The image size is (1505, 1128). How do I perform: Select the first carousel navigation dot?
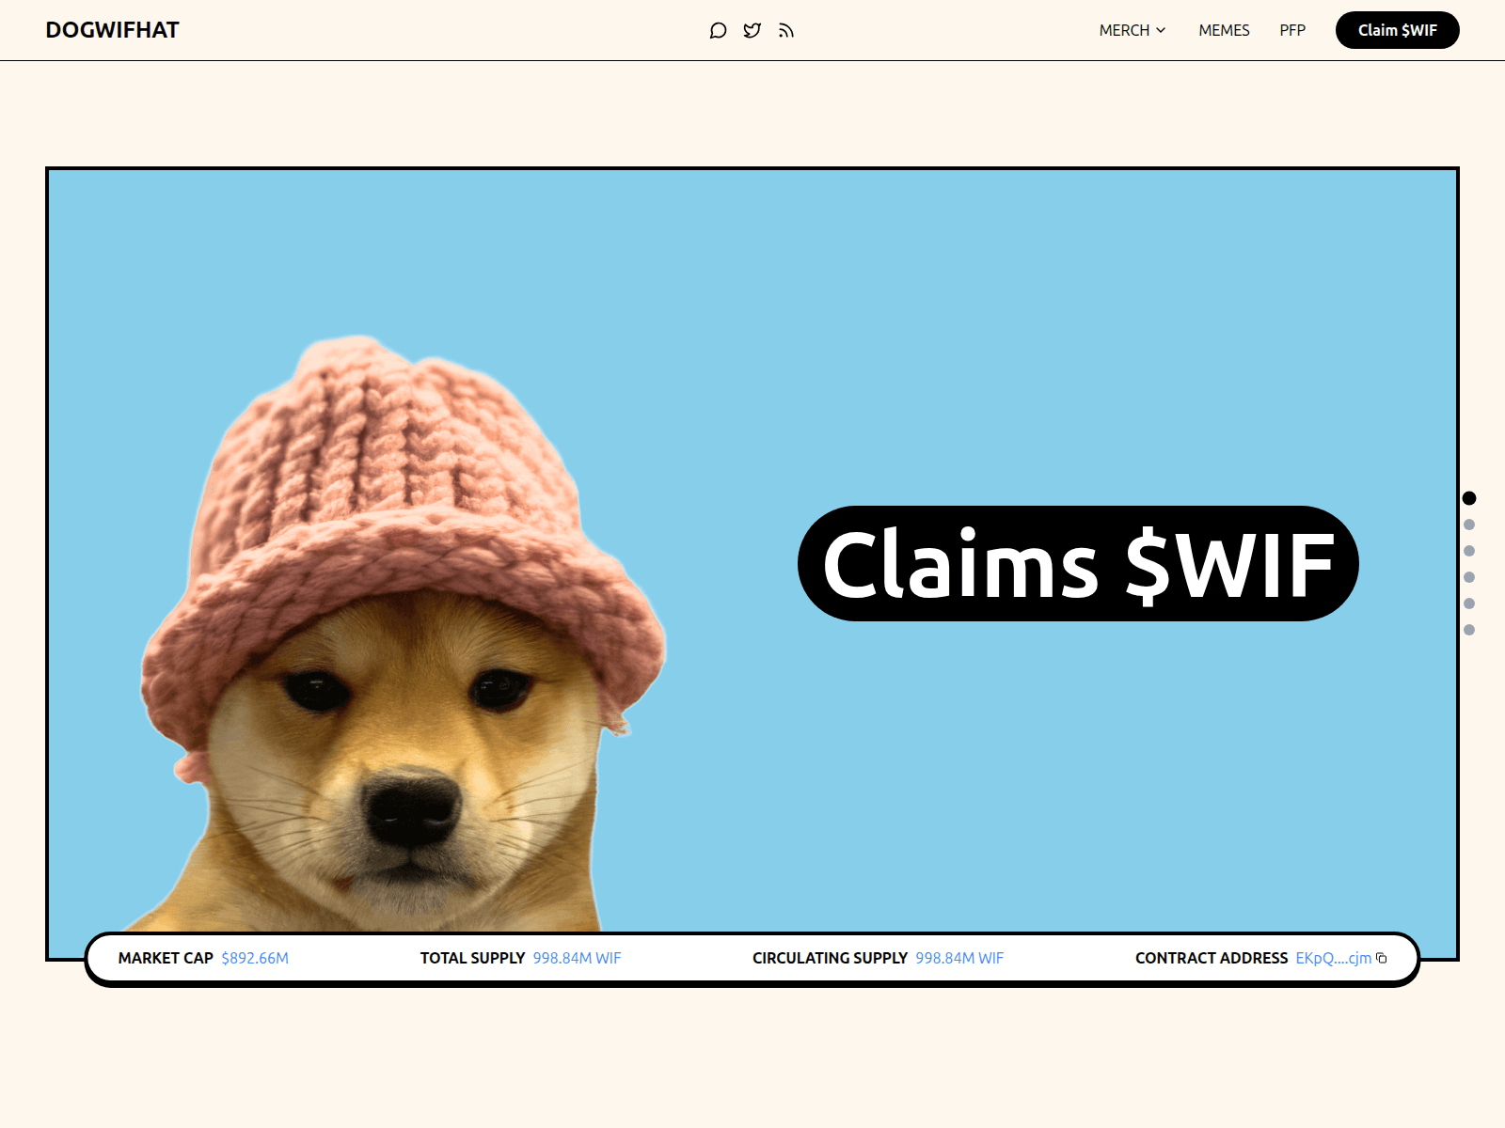pos(1469,498)
